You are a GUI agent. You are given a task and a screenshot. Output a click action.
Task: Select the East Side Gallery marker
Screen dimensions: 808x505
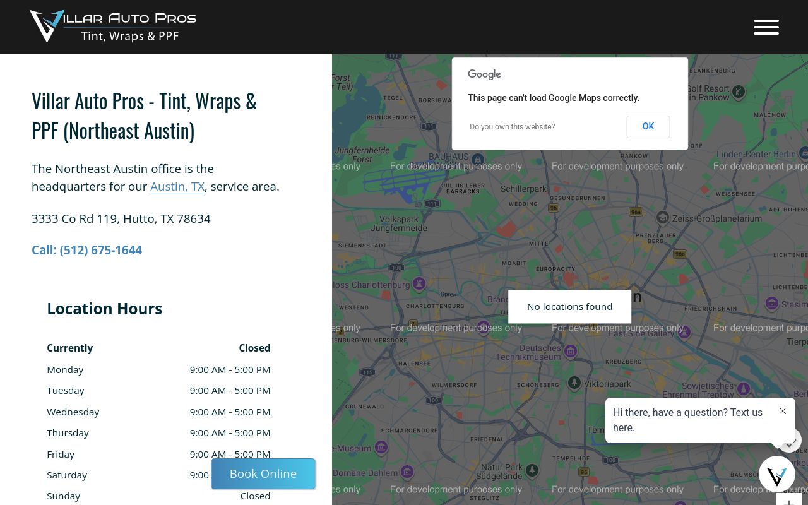click(x=684, y=332)
